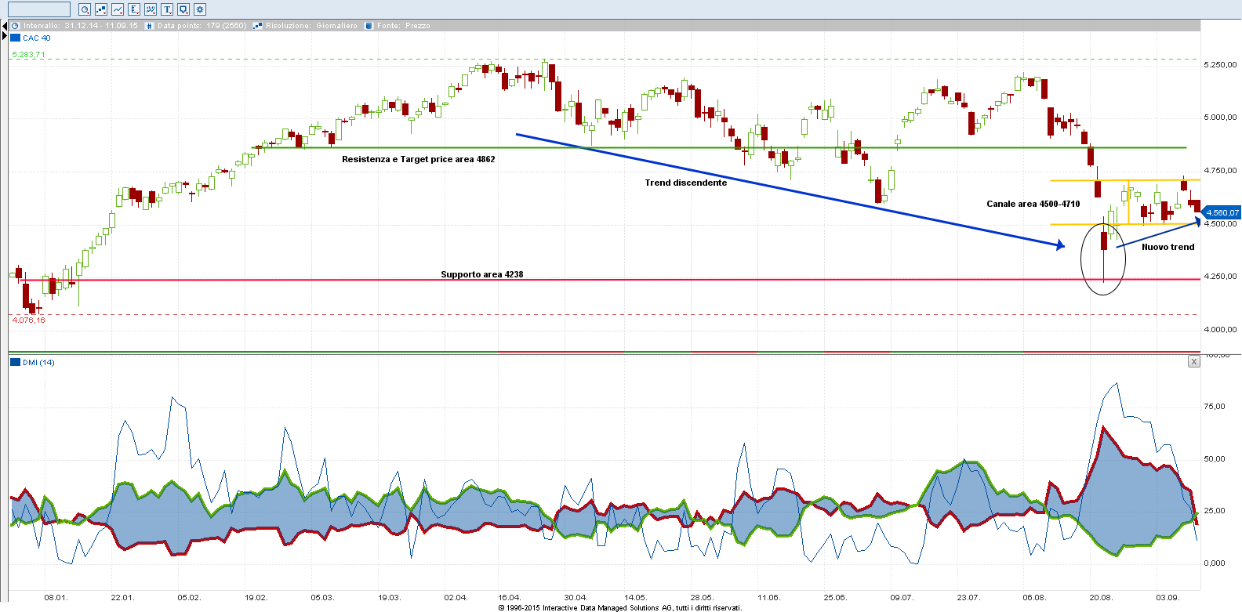Click the Fonte Prezzo source label
Screen dimensions: 1242x612
(x=403, y=26)
